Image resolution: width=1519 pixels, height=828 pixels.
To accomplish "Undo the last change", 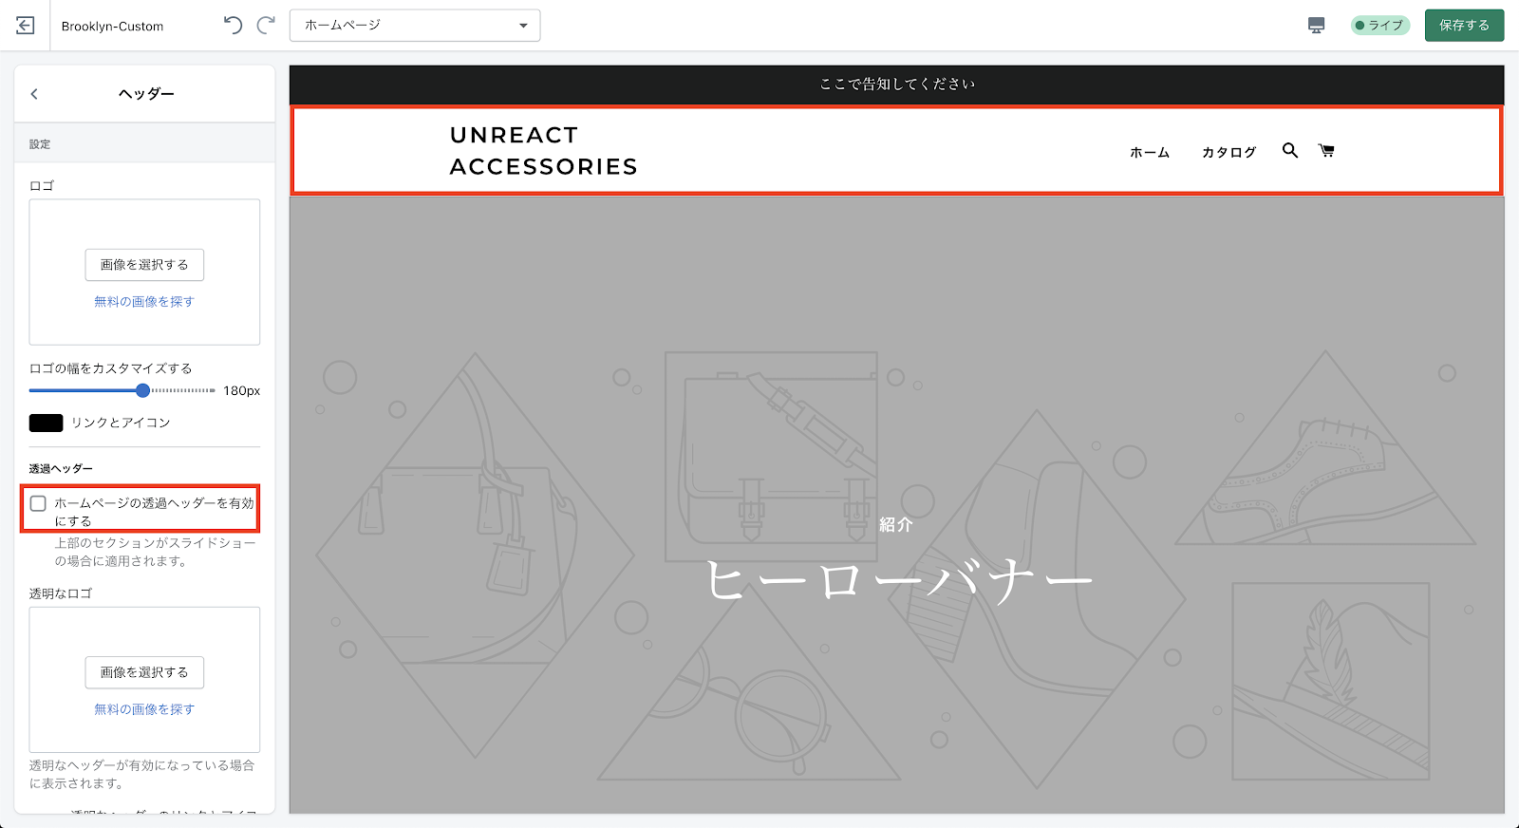I will pyautogui.click(x=233, y=26).
